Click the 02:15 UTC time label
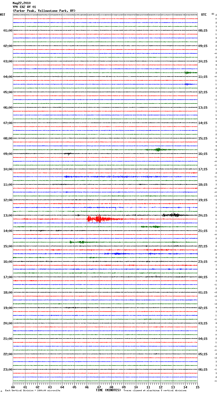Viewport: 218px width, 394px height. (203, 308)
